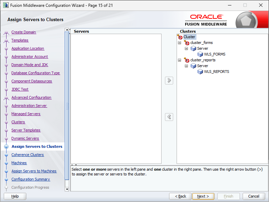Click the Server cube icon under cluster_reports

(193, 66)
